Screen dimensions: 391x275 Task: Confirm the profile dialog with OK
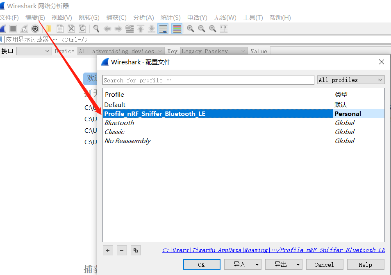202,264
